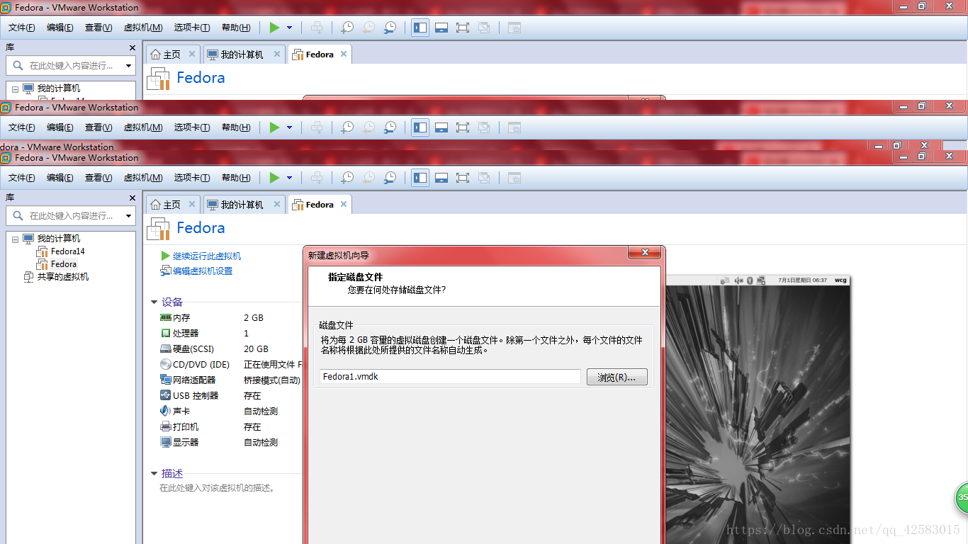Collapse the 描述 description section

click(154, 474)
